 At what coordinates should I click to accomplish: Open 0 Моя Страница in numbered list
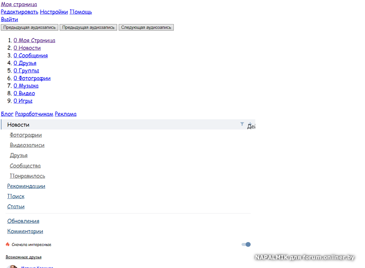(34, 40)
